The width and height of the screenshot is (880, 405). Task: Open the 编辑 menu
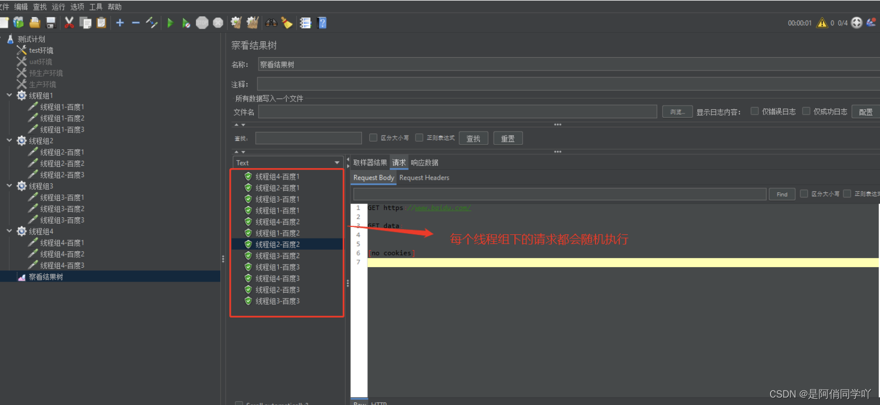click(x=21, y=6)
